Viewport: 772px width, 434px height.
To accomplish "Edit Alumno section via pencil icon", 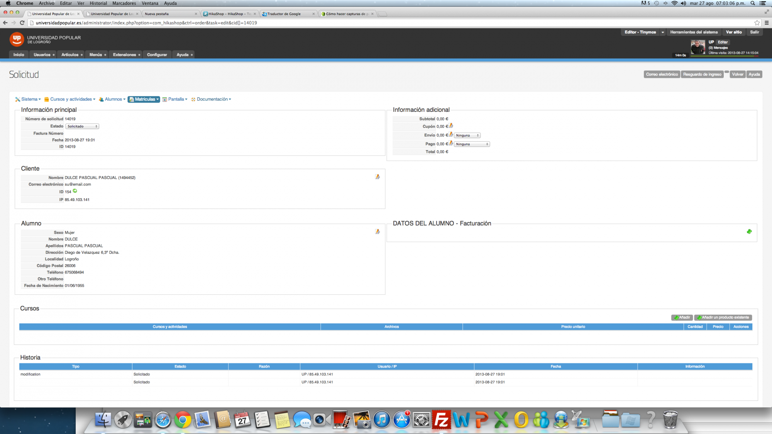I will [378, 232].
